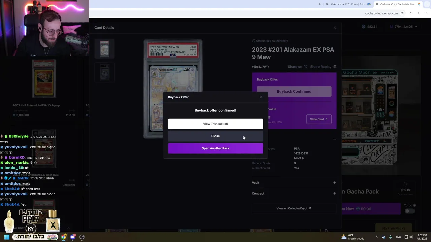Open Another Pack from the buyback dialog
431x242 pixels.
(215, 148)
